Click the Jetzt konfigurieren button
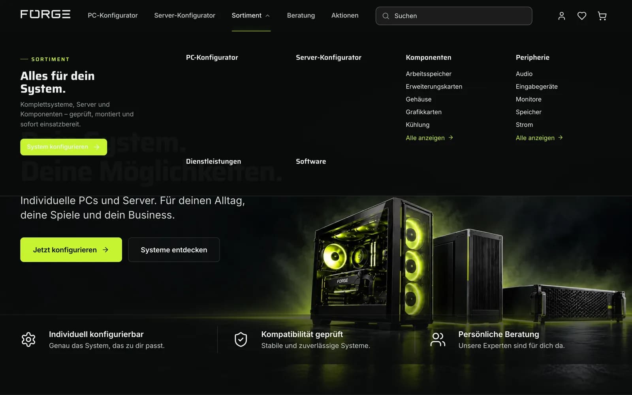Image resolution: width=632 pixels, height=395 pixels. click(71, 250)
